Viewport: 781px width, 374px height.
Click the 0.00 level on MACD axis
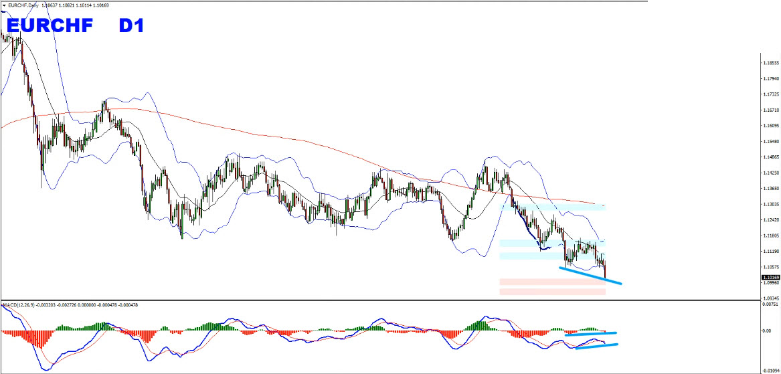click(768, 331)
